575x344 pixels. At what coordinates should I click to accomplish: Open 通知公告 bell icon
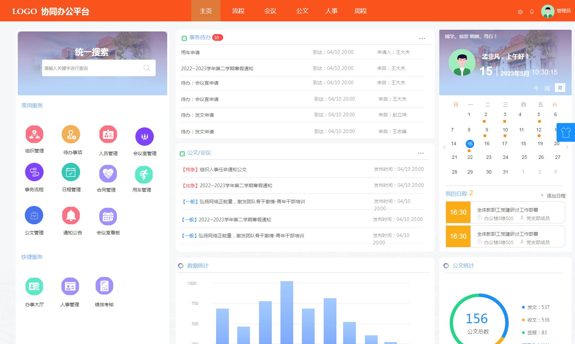[x=71, y=216]
